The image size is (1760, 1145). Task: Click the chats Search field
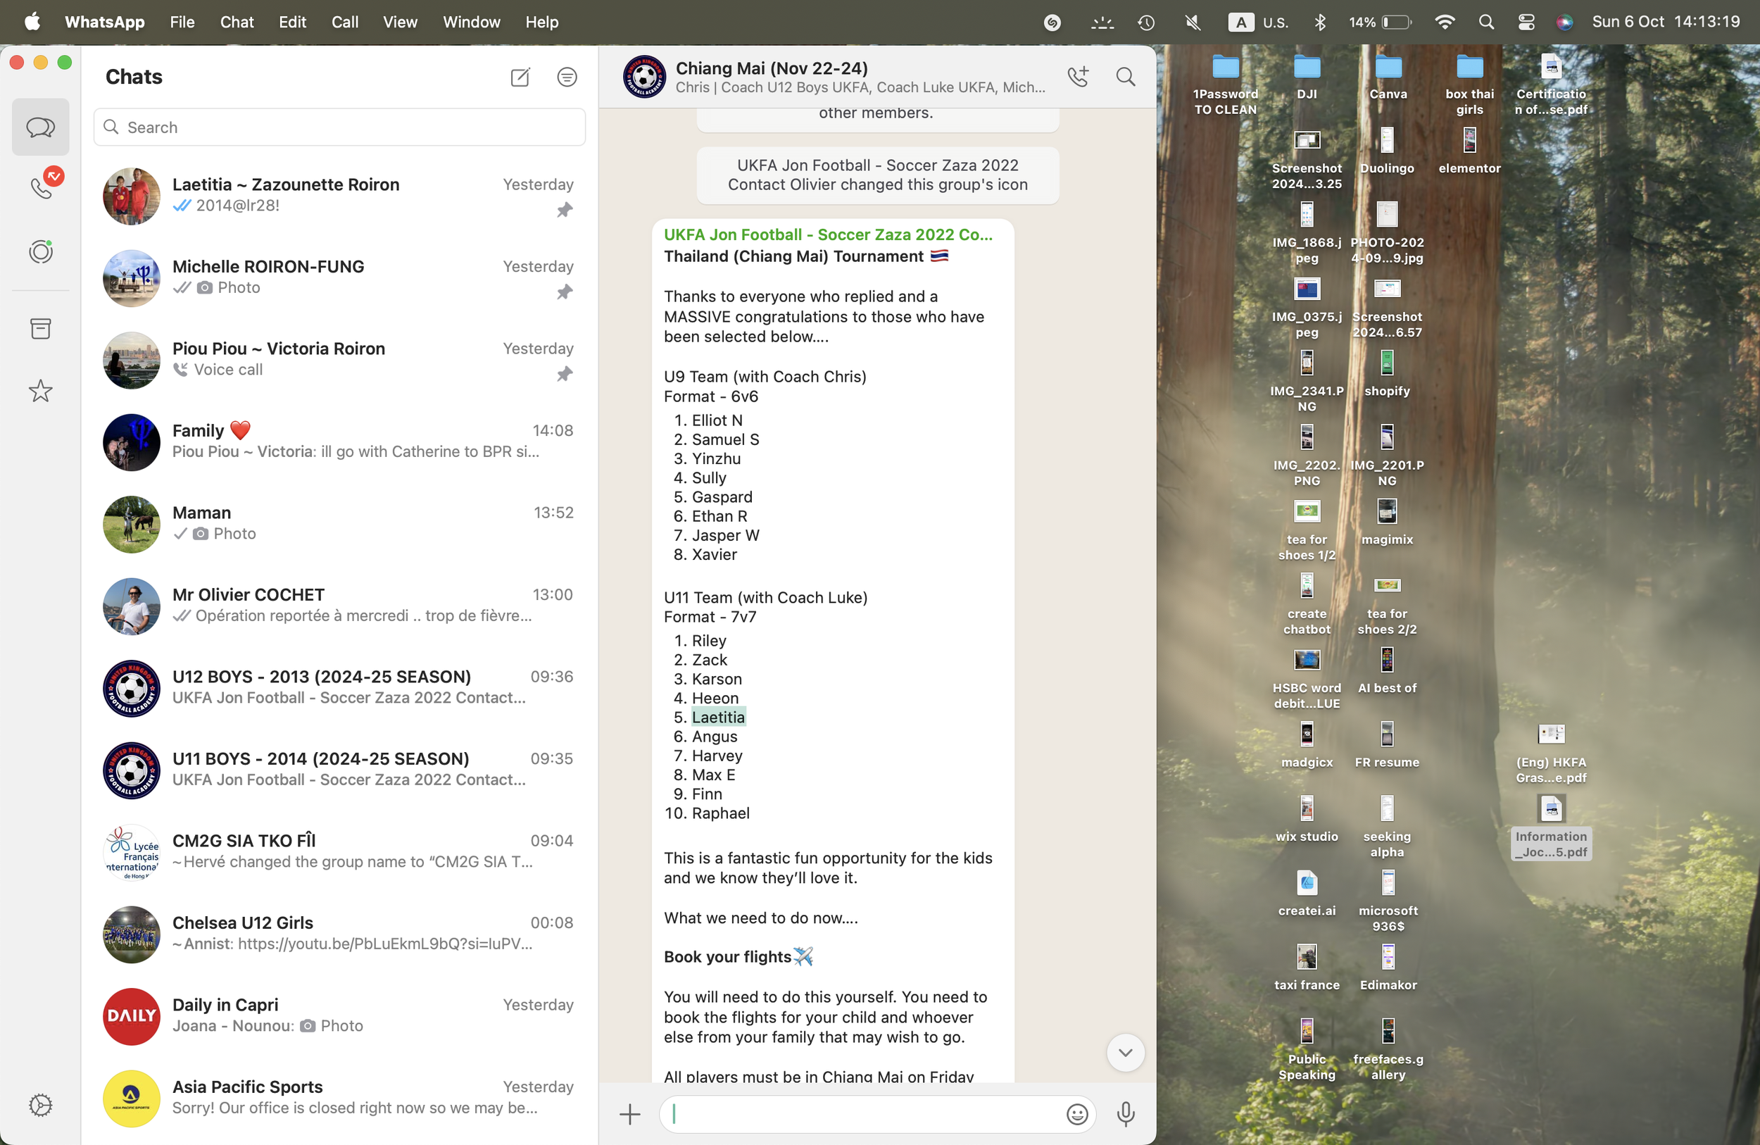[340, 127]
